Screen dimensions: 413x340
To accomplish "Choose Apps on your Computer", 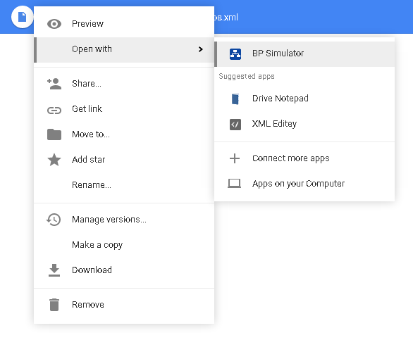I will (x=304, y=184).
